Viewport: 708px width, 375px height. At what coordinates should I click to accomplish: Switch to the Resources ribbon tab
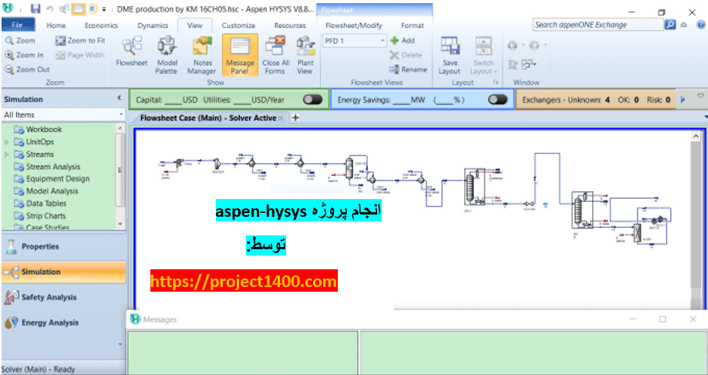coord(290,25)
